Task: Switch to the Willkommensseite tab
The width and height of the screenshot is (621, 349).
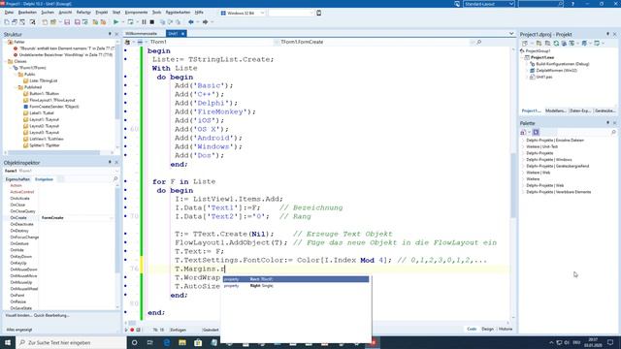Action: point(142,34)
